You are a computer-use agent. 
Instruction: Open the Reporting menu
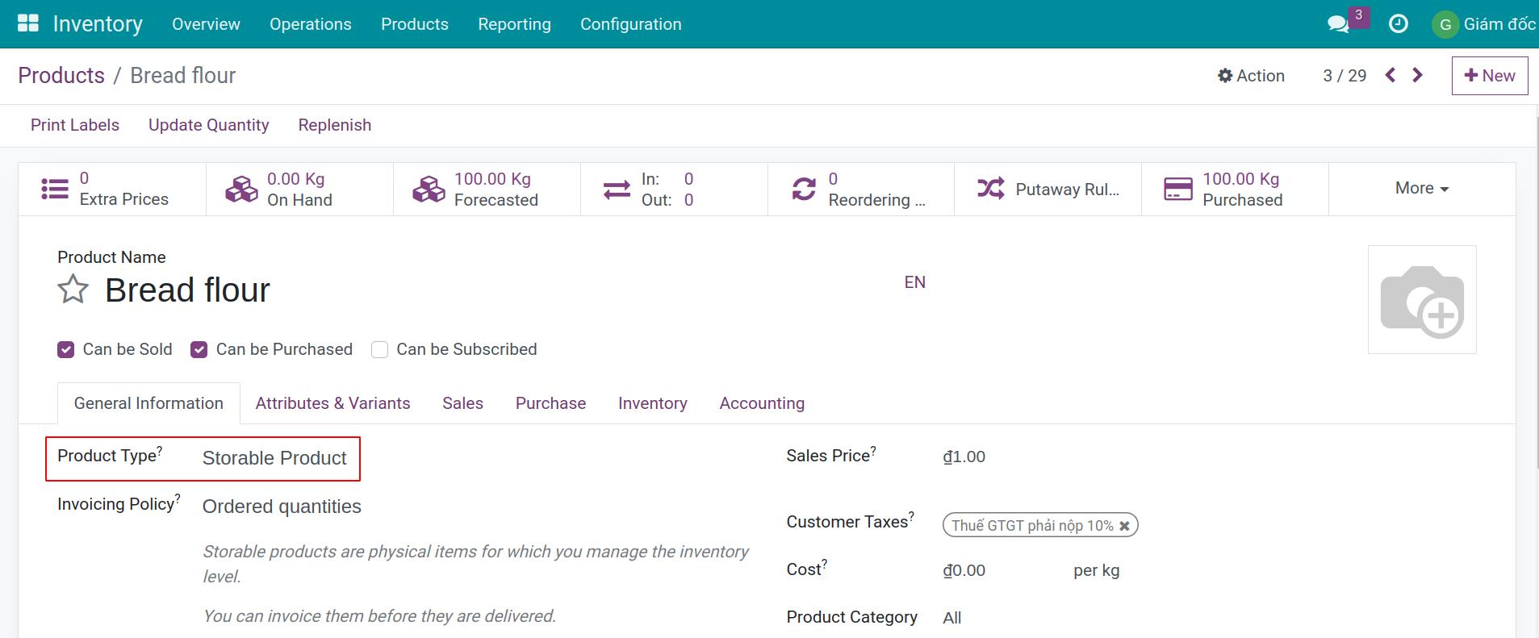(x=514, y=24)
